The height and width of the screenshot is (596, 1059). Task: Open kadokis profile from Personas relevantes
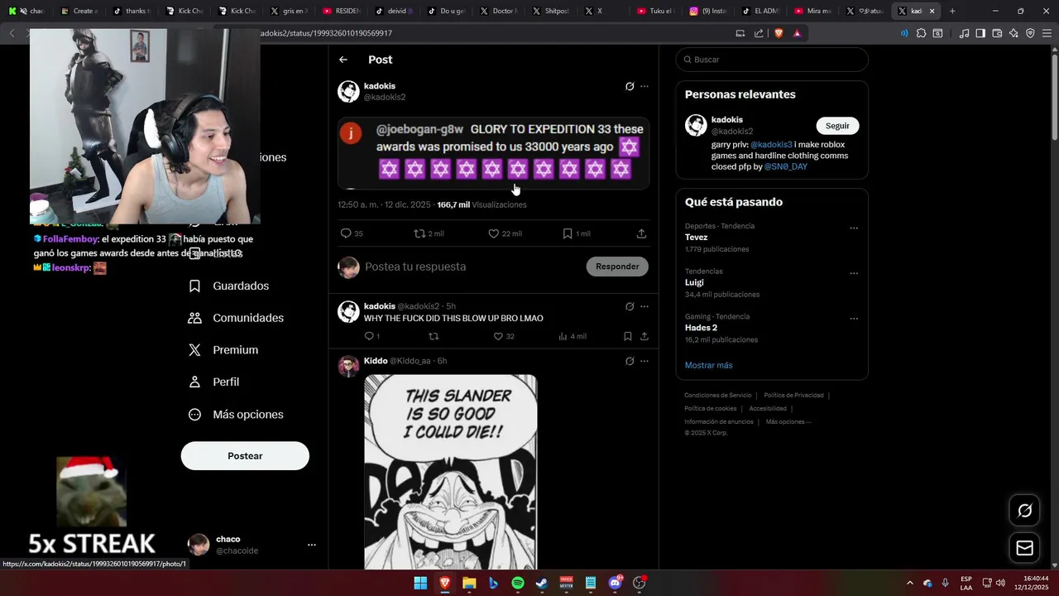click(727, 120)
